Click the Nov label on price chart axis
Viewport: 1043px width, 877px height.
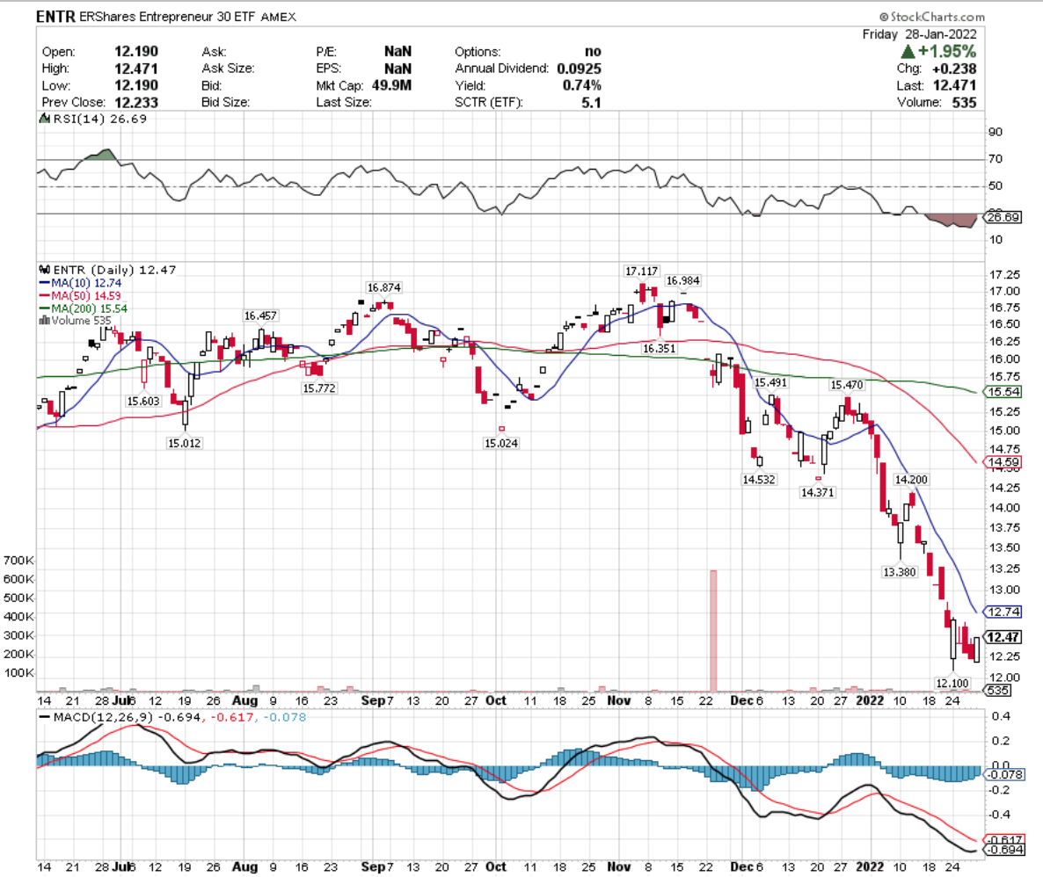click(x=618, y=700)
